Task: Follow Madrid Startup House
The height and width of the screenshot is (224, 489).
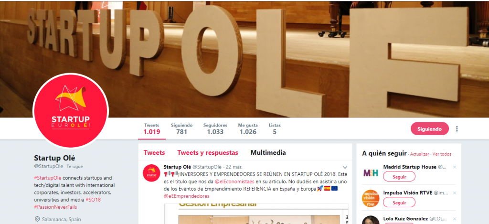Action: 399,177
